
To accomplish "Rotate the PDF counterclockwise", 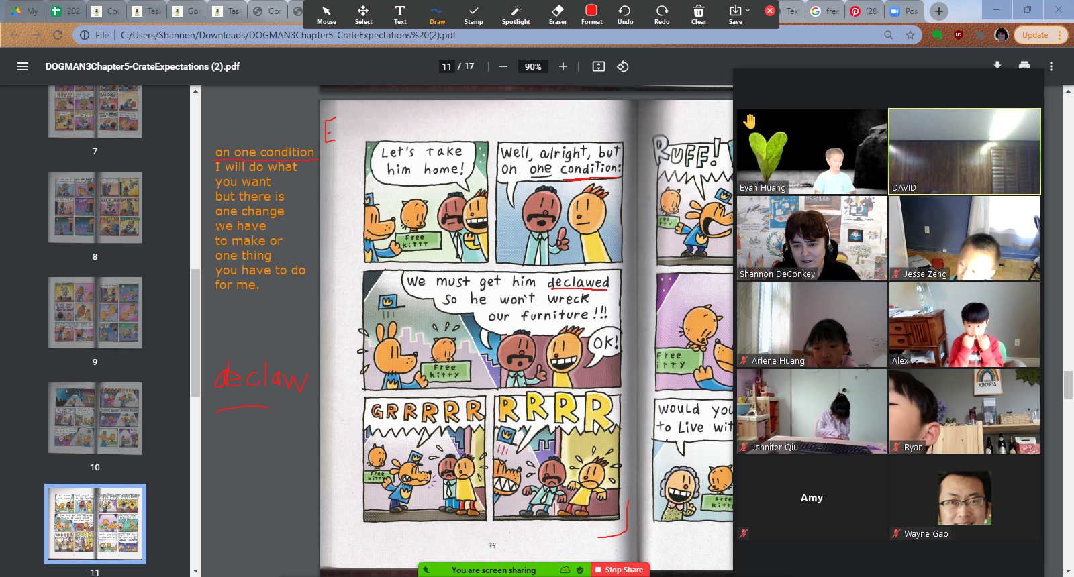I will [623, 66].
